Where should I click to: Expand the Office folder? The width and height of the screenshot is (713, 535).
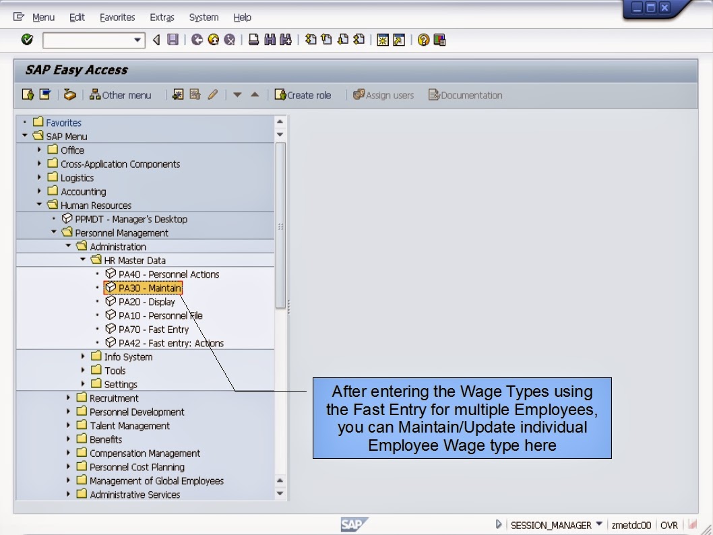[39, 150]
